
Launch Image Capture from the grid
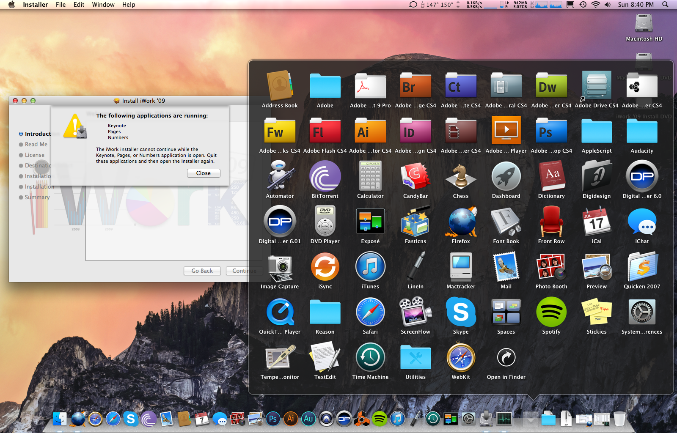point(280,267)
